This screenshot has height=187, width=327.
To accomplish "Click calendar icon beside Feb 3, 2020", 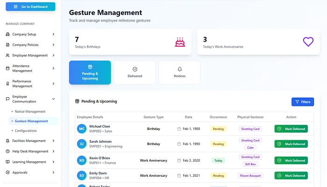I will (179, 160).
